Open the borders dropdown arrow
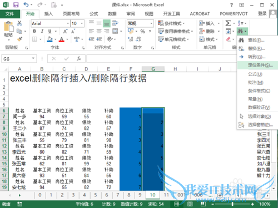This screenshot has height=208, width=278. [x=40, y=39]
